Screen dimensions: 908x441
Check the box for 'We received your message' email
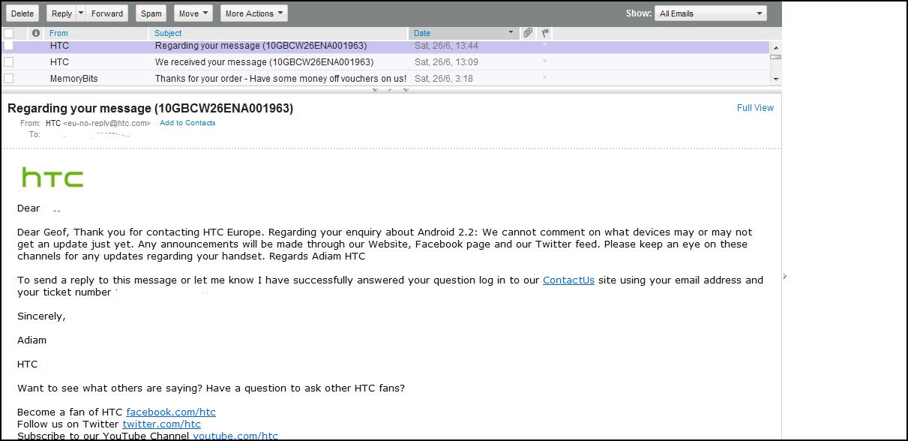point(9,62)
